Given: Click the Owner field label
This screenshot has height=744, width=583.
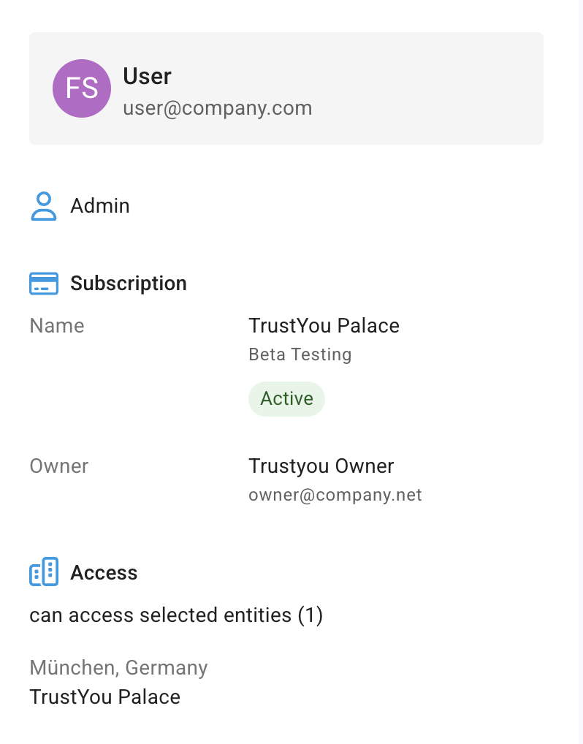Looking at the screenshot, I should point(59,466).
